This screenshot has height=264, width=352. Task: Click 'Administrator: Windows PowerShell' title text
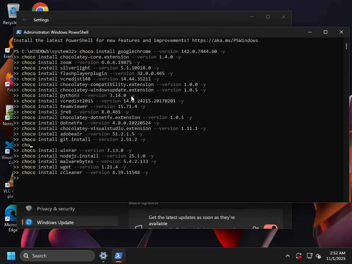click(x=56, y=32)
